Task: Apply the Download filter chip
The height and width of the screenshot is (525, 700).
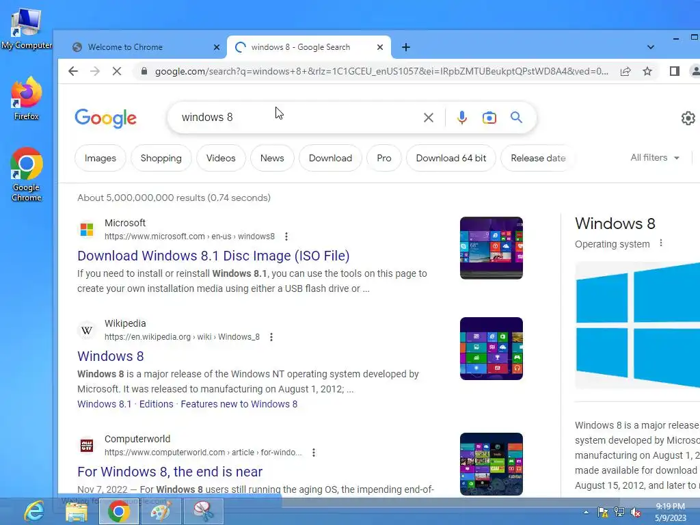Action: tap(330, 158)
